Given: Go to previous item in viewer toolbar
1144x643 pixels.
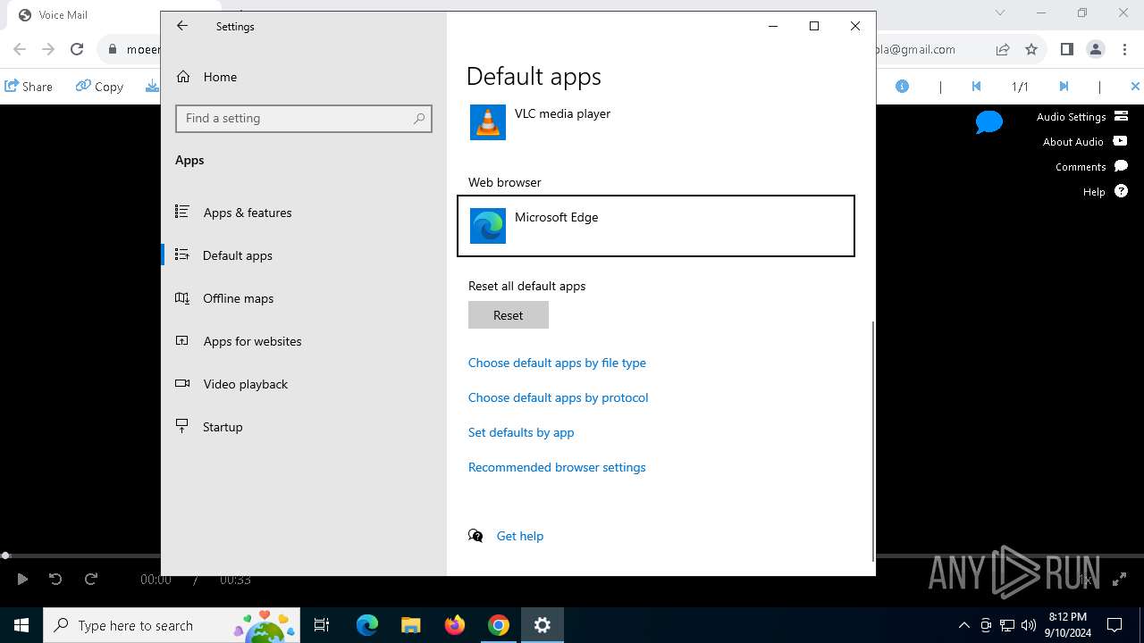Looking at the screenshot, I should (x=976, y=87).
